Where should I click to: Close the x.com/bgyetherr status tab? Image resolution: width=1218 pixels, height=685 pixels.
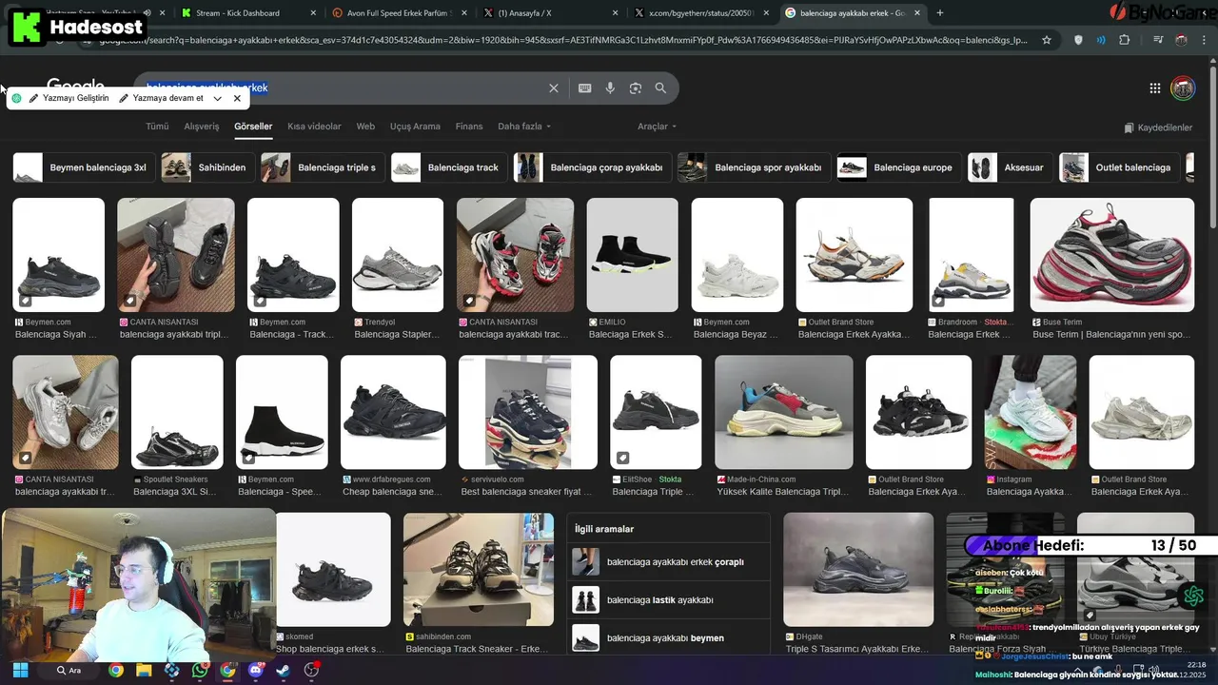[x=767, y=12]
